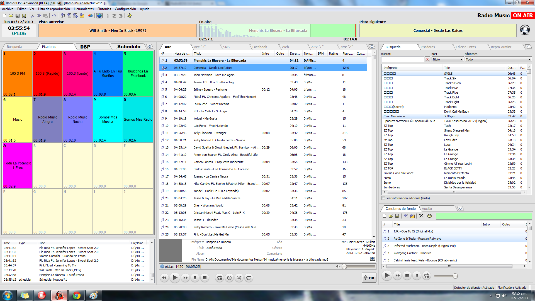This screenshot has height=301, width=535.
Task: Open the Archivo menu
Action: point(8,9)
